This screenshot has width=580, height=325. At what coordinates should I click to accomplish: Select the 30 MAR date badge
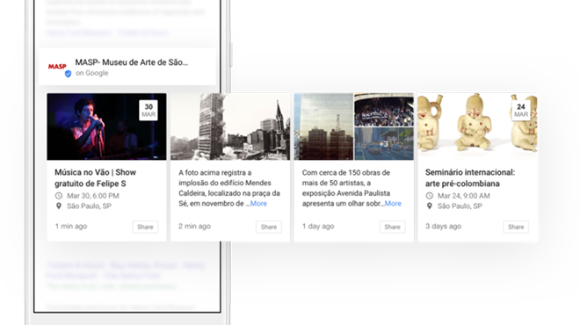point(149,110)
